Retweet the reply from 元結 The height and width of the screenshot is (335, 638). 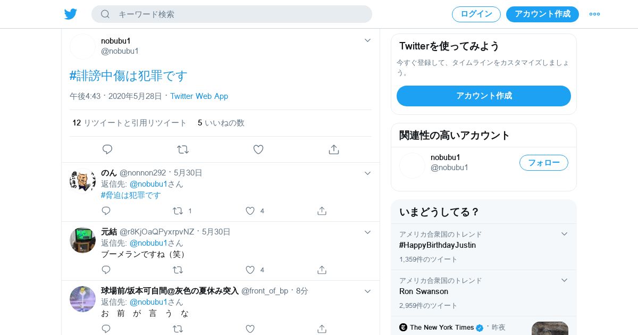click(x=178, y=270)
